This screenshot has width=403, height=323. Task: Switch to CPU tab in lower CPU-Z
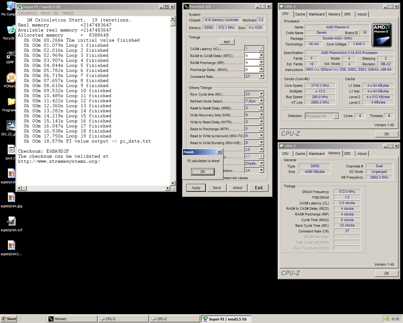click(285, 154)
